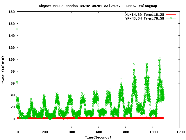Click the green outlier point near 60 Kelvin
Image resolution: width=186 pixels, height=140 pixels.
(x=17, y=82)
